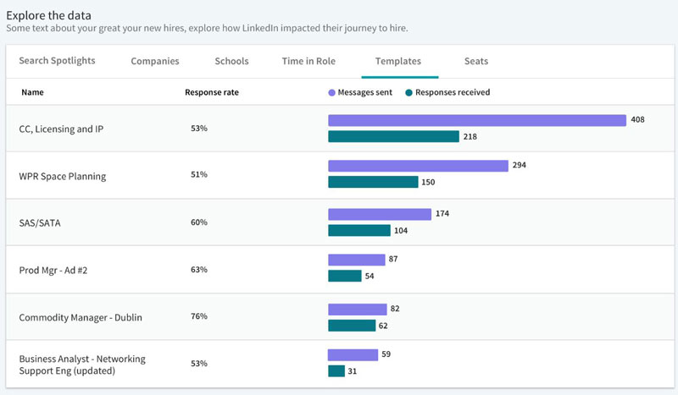Open the Seats tab

[475, 61]
